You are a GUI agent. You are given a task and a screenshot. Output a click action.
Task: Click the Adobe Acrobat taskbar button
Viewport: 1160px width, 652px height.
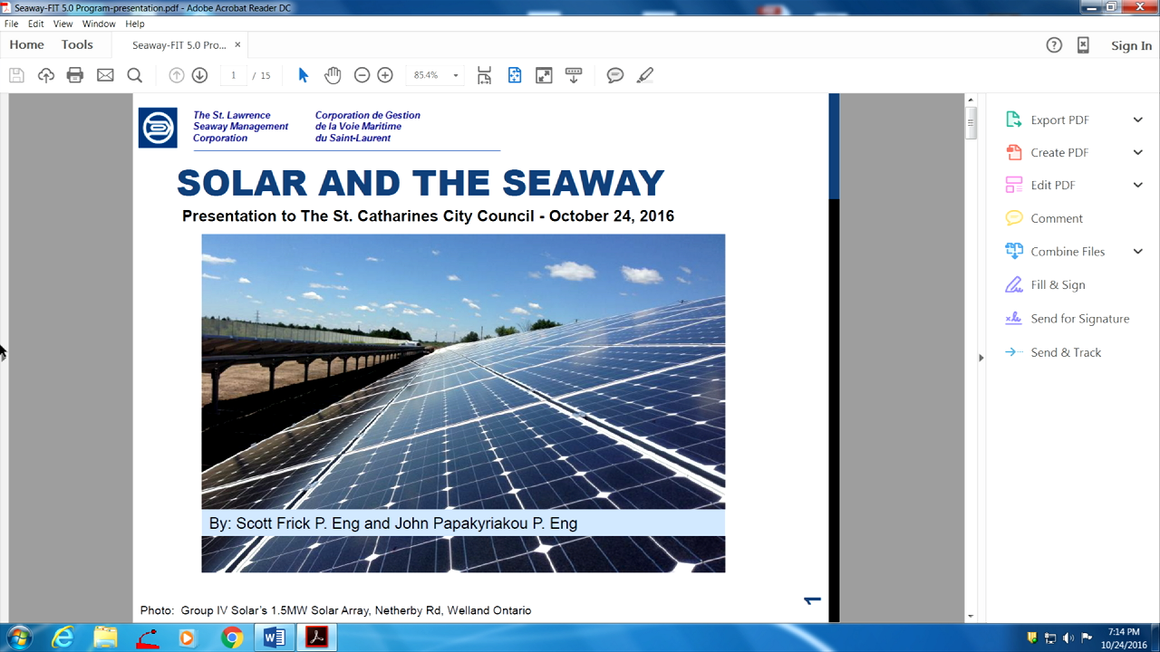point(316,638)
